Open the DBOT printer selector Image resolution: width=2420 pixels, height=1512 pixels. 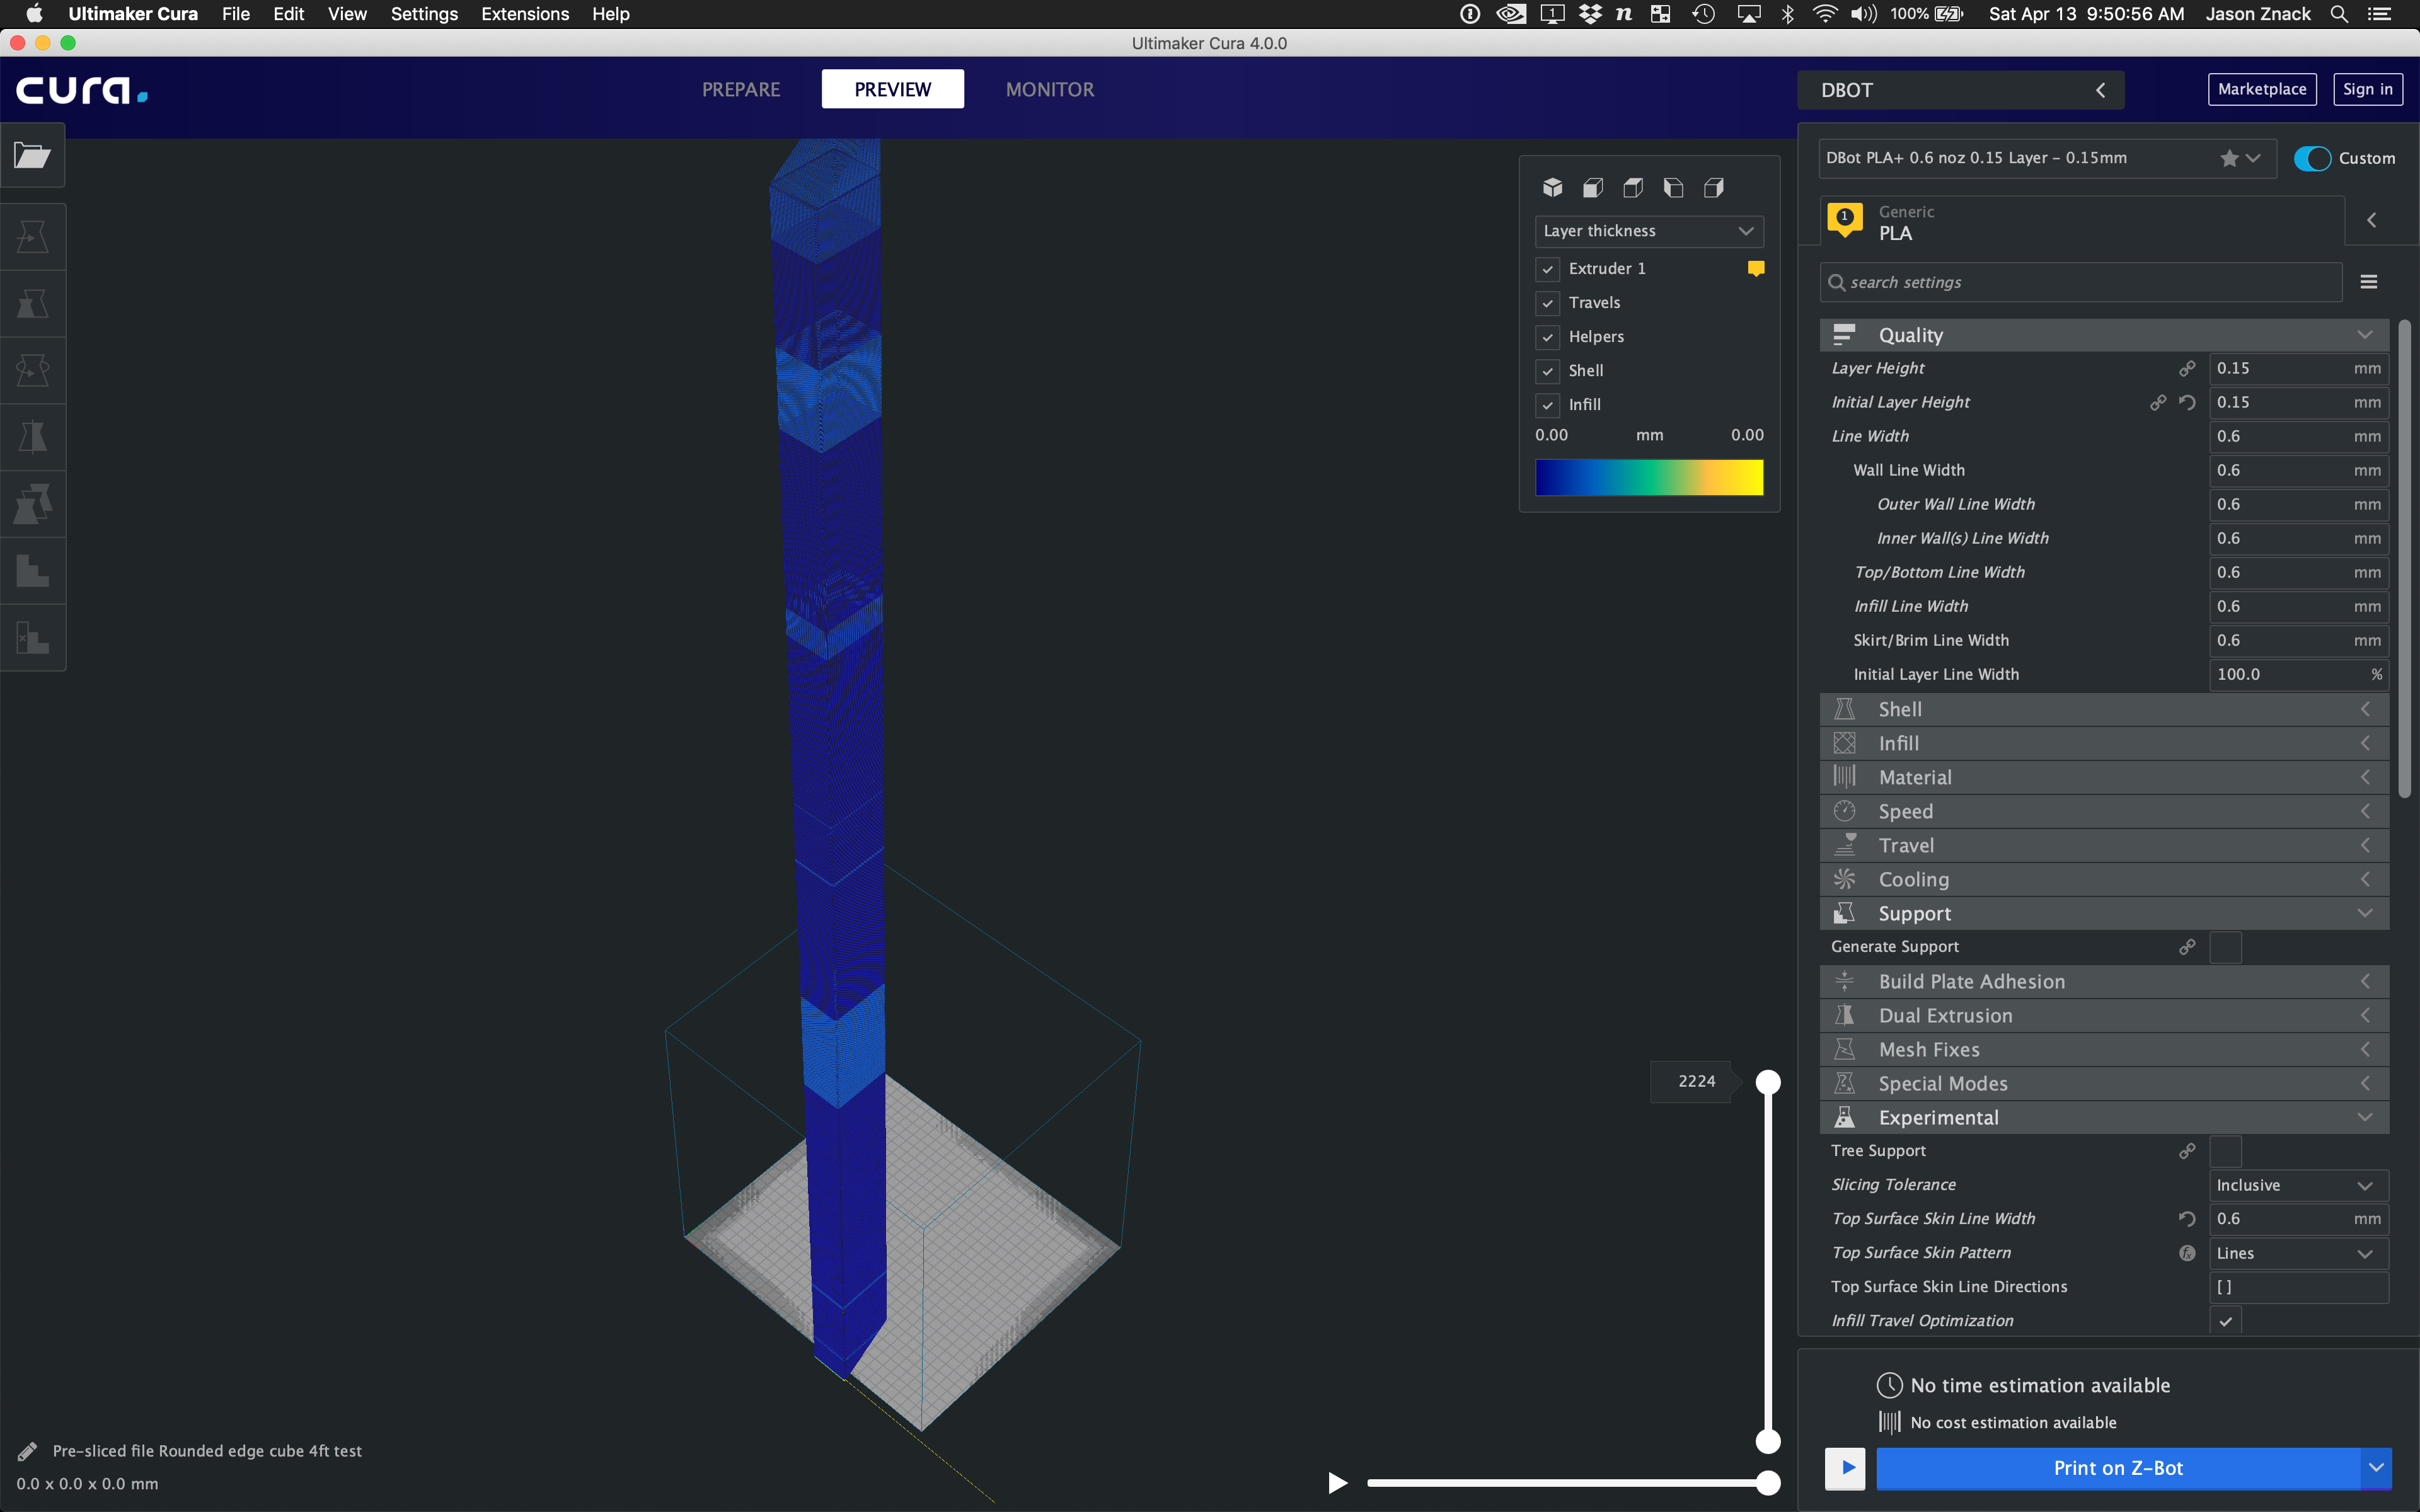[x=1961, y=90]
